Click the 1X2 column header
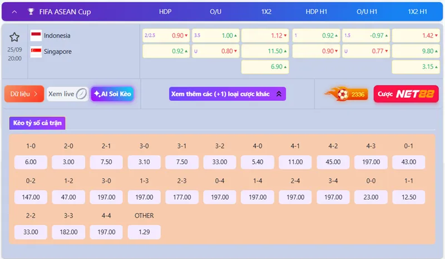 pos(266,12)
